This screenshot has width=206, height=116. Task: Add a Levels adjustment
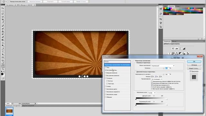tap(177, 49)
